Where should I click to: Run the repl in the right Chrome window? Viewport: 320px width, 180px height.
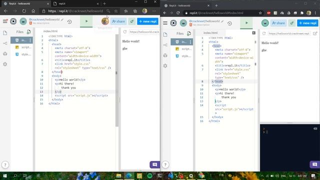coord(246,23)
